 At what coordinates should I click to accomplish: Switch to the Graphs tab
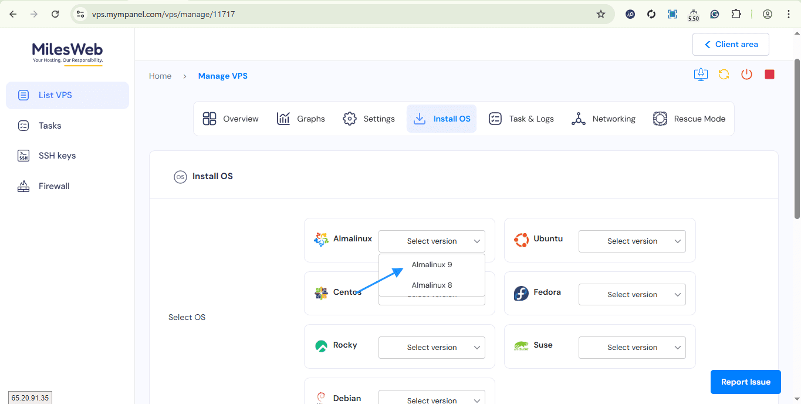(x=301, y=119)
